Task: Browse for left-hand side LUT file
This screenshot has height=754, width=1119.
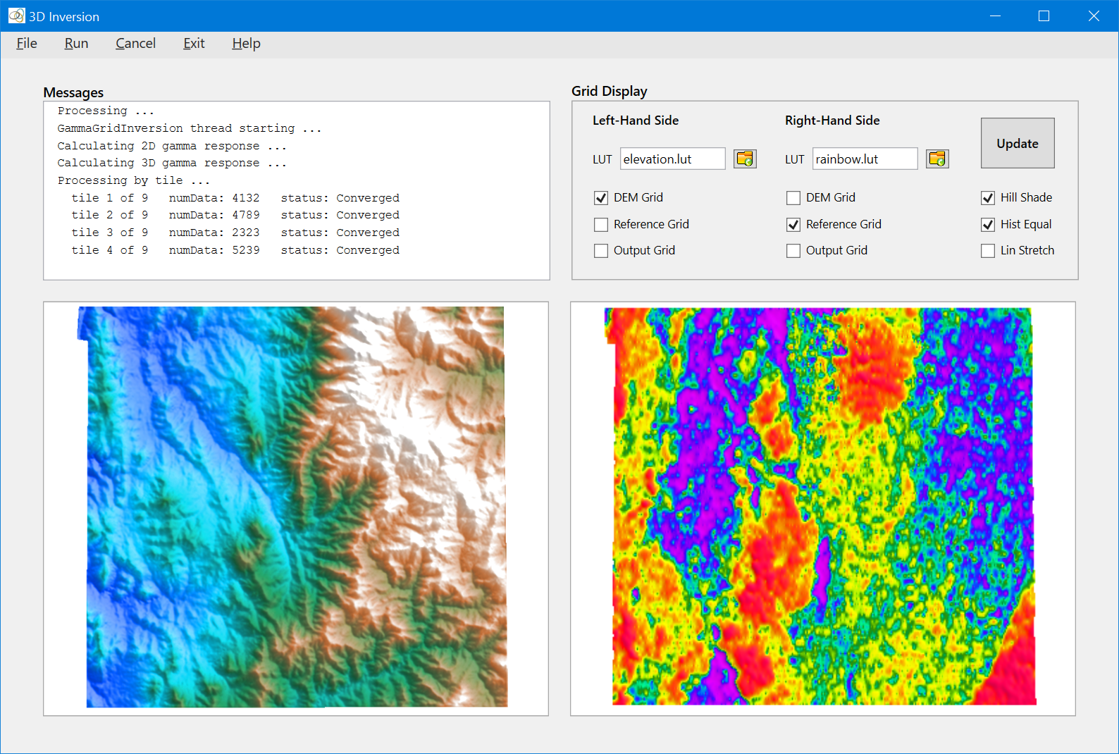Action: tap(745, 159)
